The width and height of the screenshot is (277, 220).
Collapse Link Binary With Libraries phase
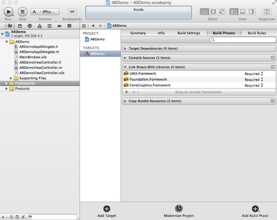point(125,67)
